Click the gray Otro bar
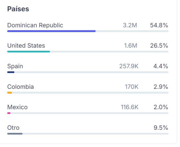The image size is (180, 147). (x=15, y=134)
